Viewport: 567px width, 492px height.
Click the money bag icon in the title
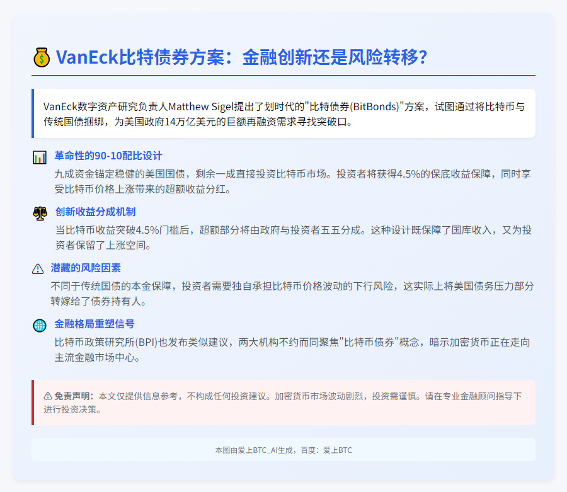click(42, 57)
